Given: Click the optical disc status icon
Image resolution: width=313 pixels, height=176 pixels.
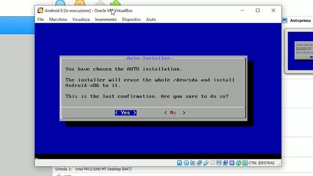Looking at the screenshot, I should (x=186, y=163).
